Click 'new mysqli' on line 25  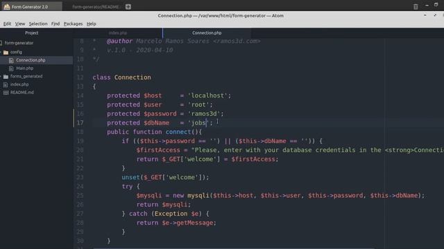(x=191, y=195)
